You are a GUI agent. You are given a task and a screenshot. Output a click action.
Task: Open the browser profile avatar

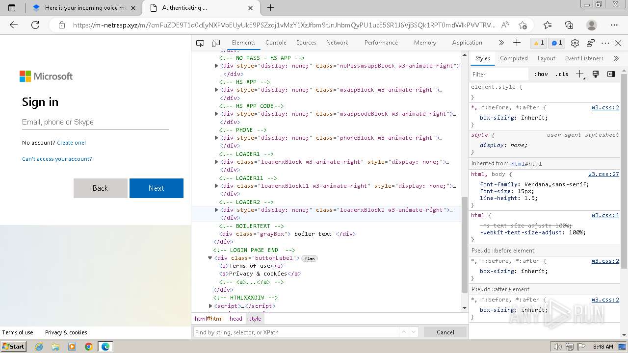pyautogui.click(x=592, y=25)
